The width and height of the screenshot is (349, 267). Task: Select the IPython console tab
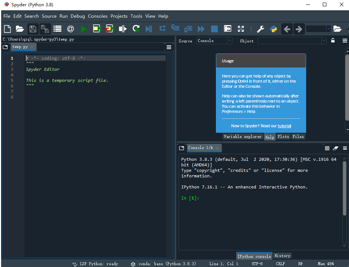[254, 256]
